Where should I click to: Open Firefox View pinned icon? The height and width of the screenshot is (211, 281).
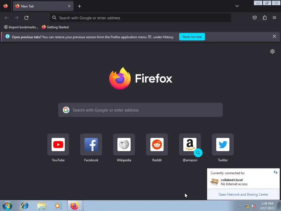pyautogui.click(x=5, y=6)
